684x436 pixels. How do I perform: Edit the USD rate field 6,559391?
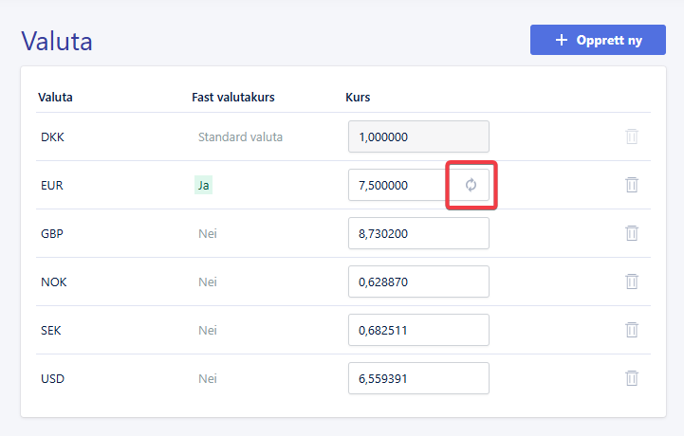(418, 378)
